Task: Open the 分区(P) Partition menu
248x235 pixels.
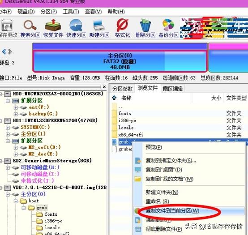Action: point(48,12)
